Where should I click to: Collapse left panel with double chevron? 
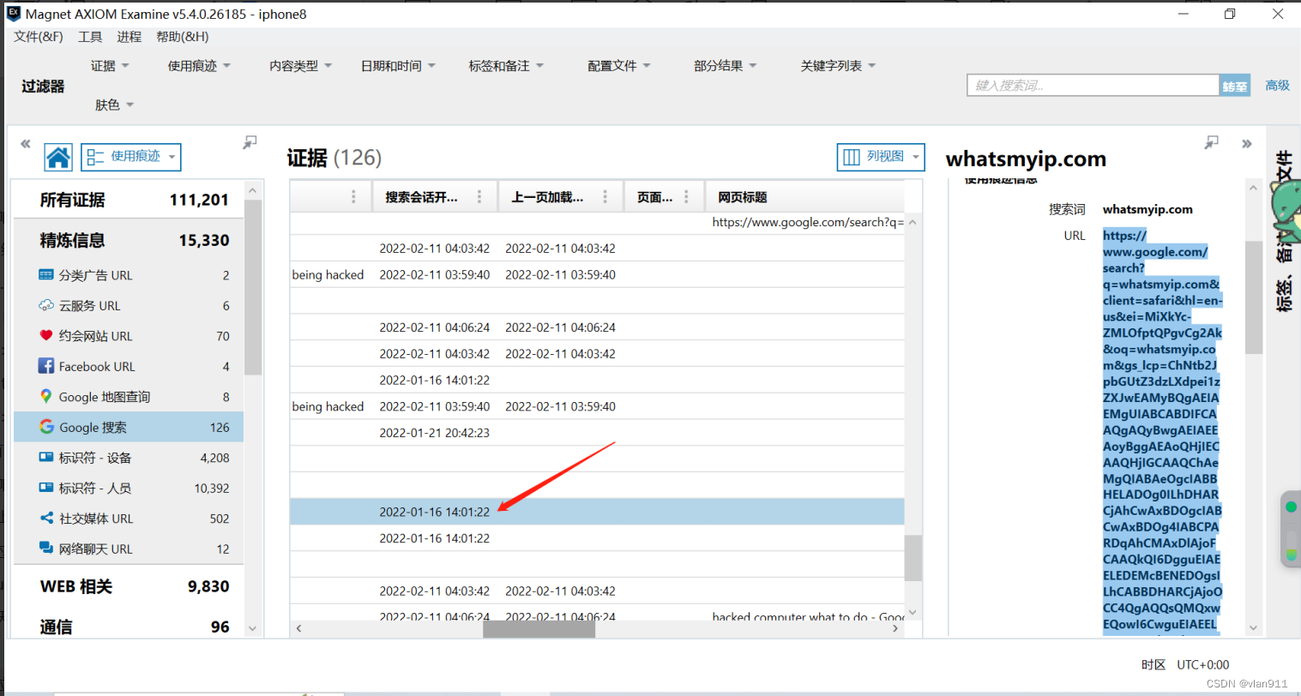26,144
